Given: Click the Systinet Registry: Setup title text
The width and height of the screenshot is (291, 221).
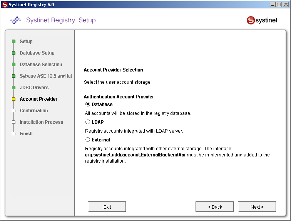Looking at the screenshot, I should [61, 20].
